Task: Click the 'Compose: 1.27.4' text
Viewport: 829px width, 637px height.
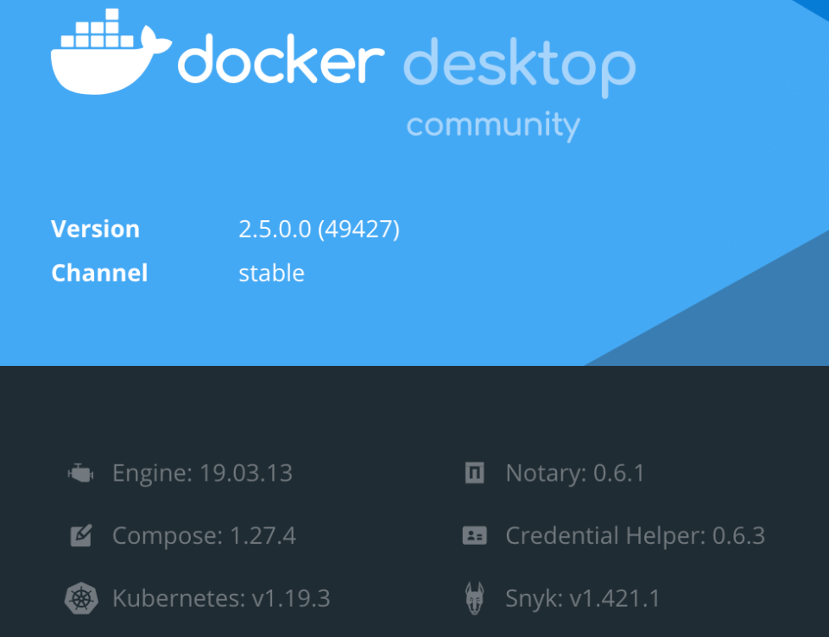Action: coord(204,535)
